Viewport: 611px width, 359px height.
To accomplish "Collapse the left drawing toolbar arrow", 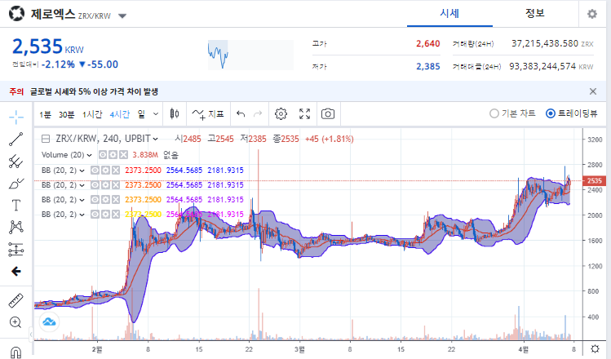I will coord(31,334).
